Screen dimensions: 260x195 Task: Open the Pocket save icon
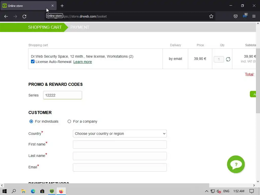235,16
